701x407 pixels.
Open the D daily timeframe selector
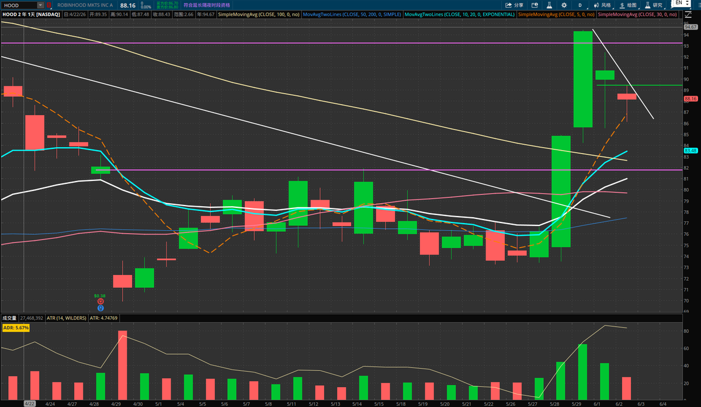tap(579, 5)
